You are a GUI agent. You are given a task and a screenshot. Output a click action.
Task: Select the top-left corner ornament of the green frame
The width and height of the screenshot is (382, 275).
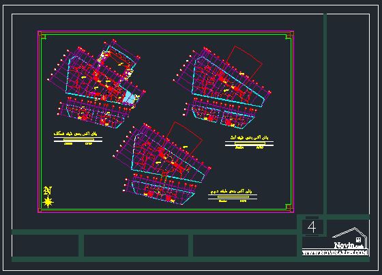44,37
